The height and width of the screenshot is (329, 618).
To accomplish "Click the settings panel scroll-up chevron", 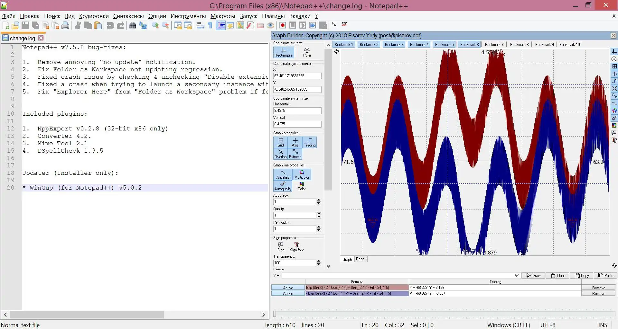I will (x=328, y=46).
